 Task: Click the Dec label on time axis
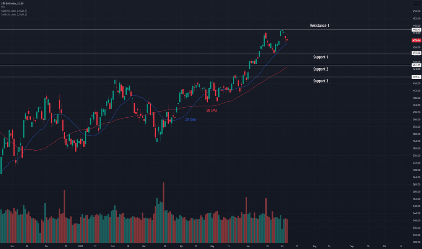click(46, 246)
